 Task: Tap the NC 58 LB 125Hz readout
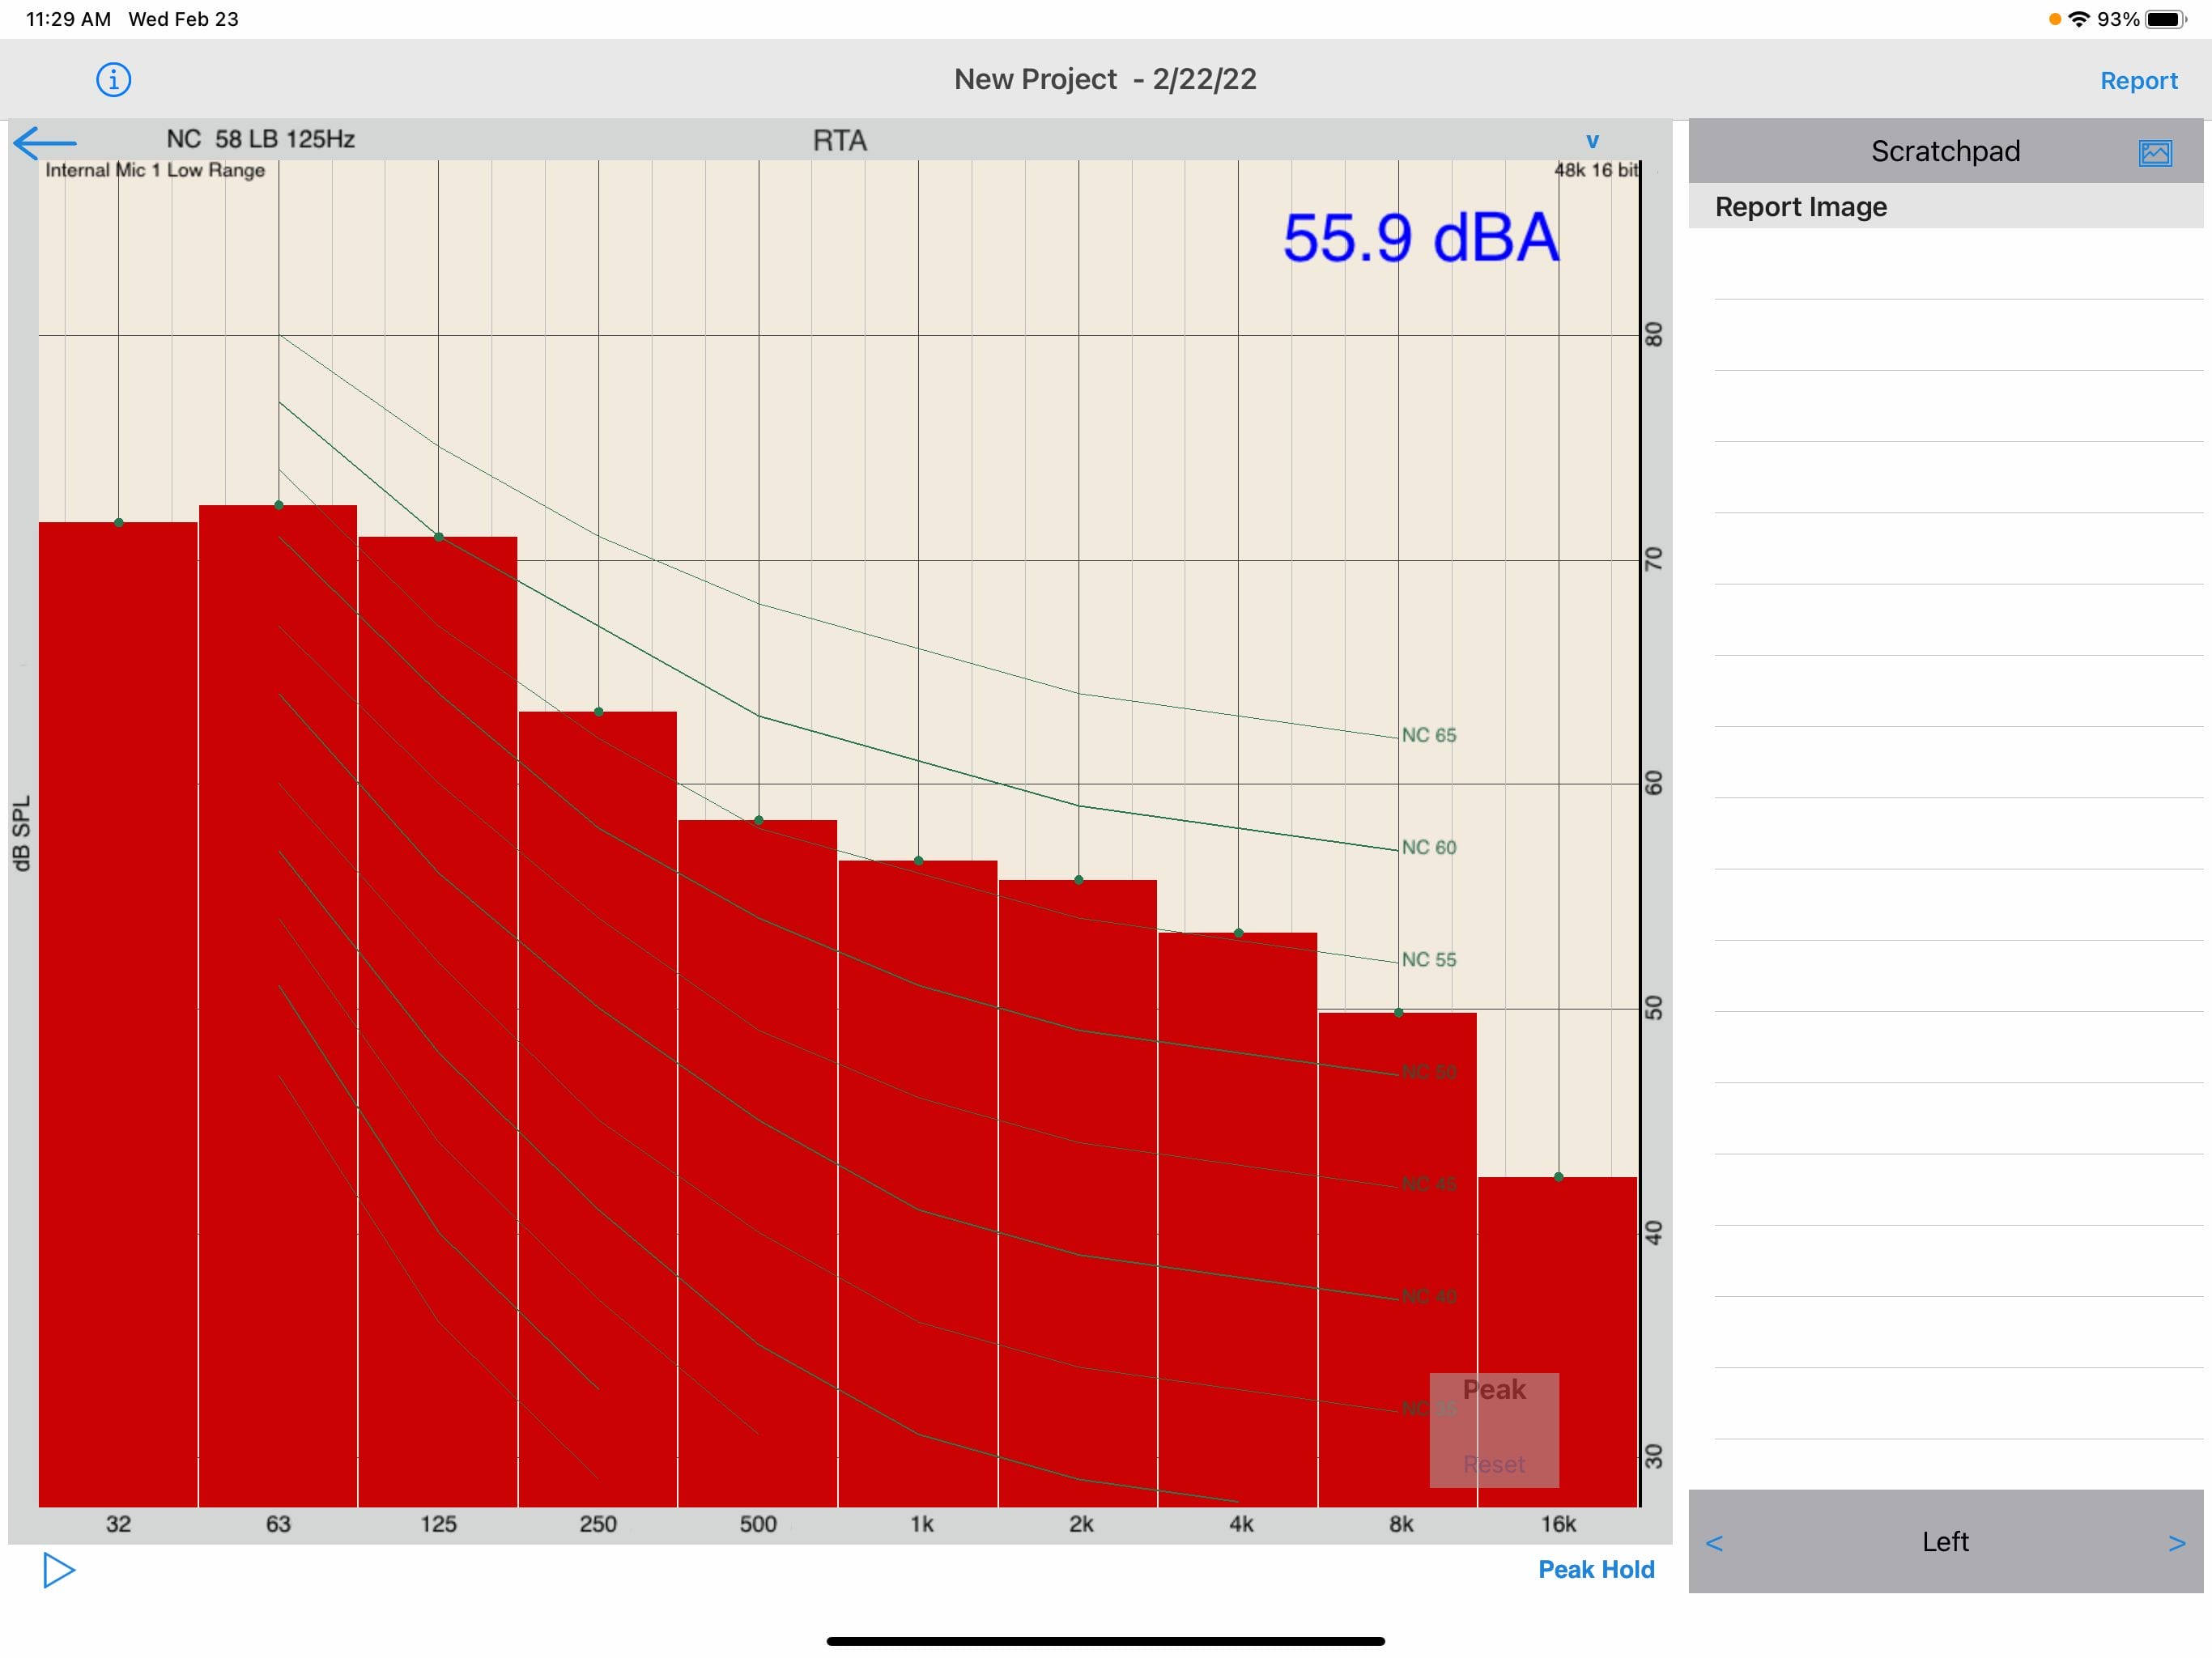[260, 139]
